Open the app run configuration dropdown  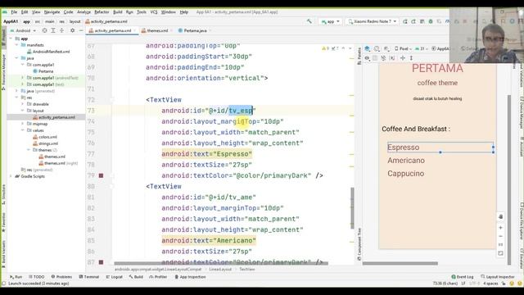click(331, 21)
